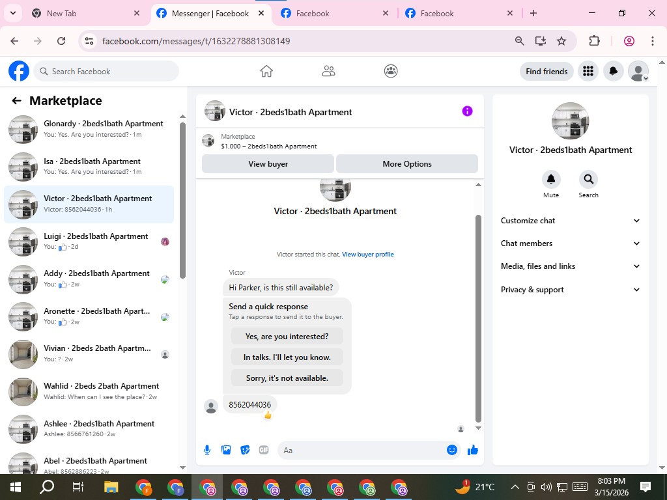Open Windows Task View
Screen dimensions: 667x500
tap(78, 487)
